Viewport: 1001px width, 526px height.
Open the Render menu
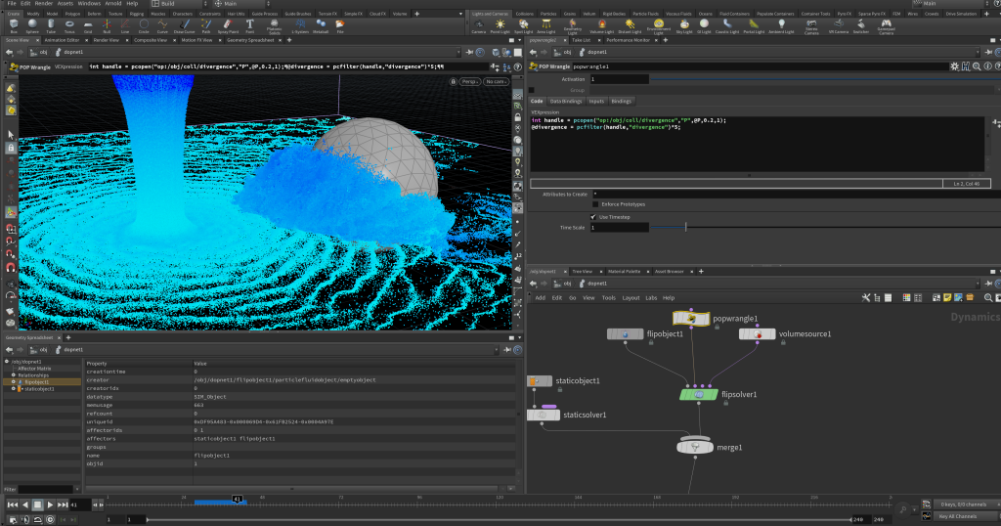click(x=44, y=4)
